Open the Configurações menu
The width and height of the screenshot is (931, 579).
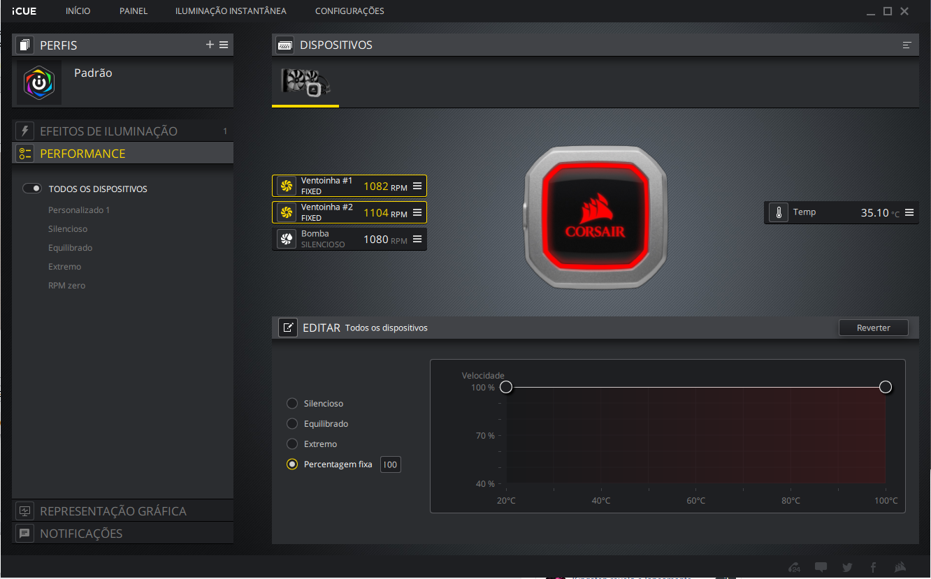(349, 11)
